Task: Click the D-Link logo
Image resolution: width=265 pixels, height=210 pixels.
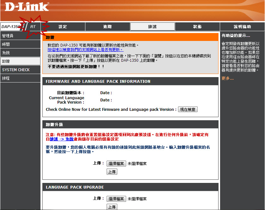Action: pyautogui.click(x=27, y=7)
